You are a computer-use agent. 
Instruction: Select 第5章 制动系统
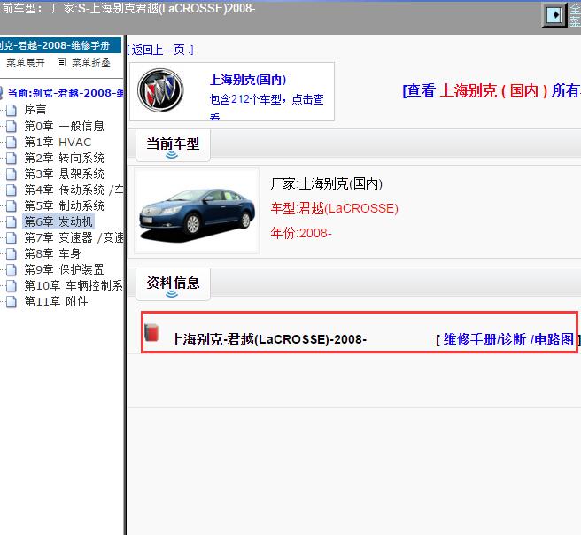click(x=64, y=205)
